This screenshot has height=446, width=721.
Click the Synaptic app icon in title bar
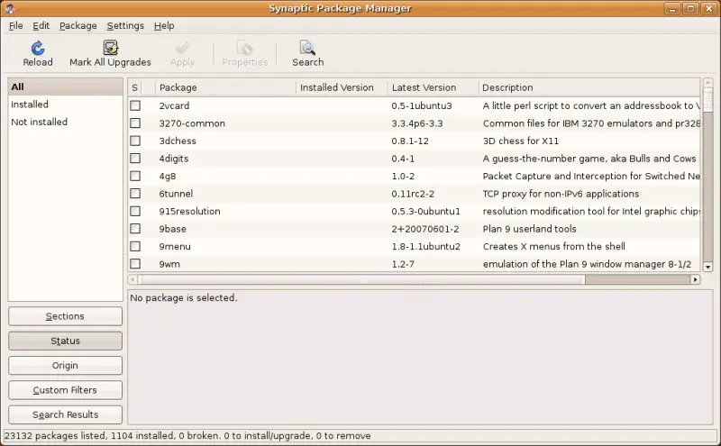point(10,8)
